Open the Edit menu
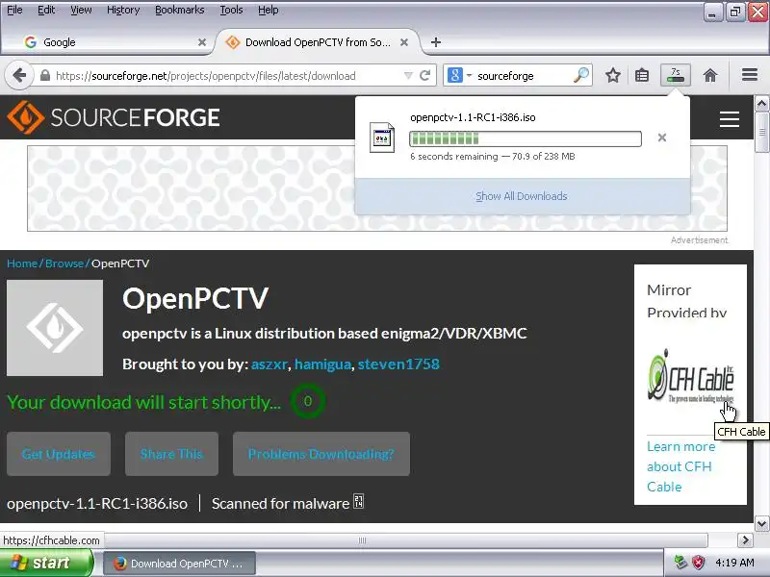This screenshot has height=577, width=770. point(46,10)
